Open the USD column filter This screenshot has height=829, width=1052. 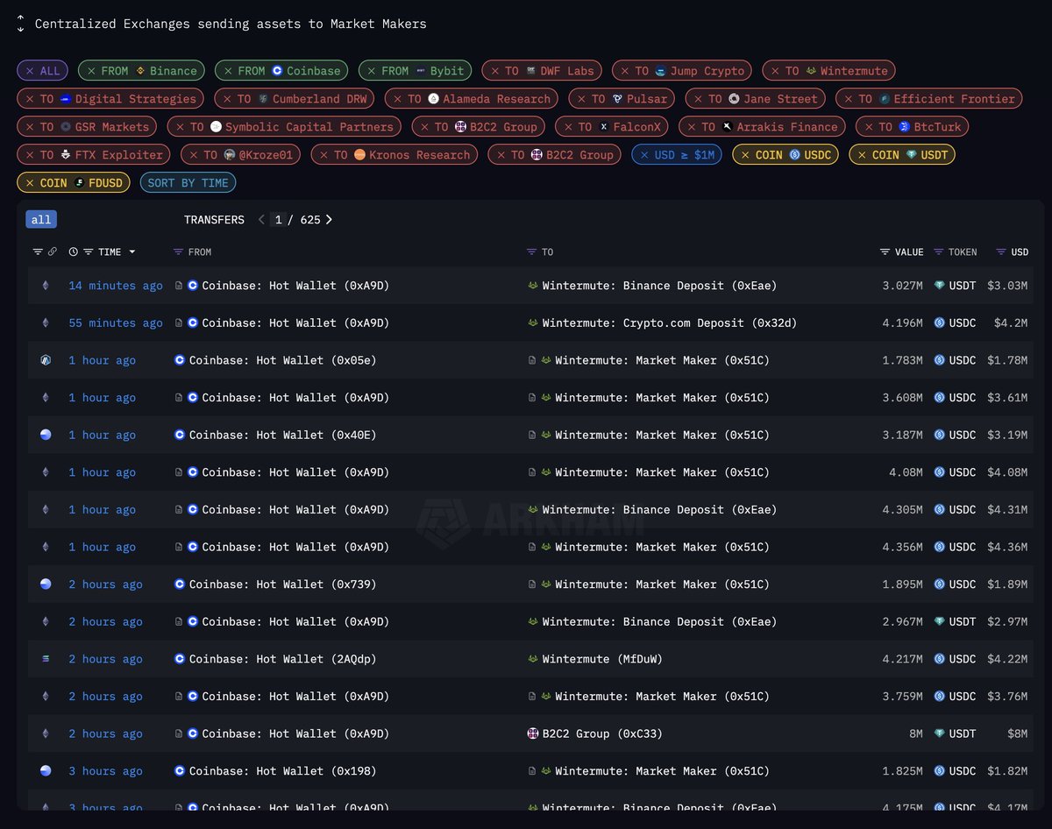(1001, 252)
